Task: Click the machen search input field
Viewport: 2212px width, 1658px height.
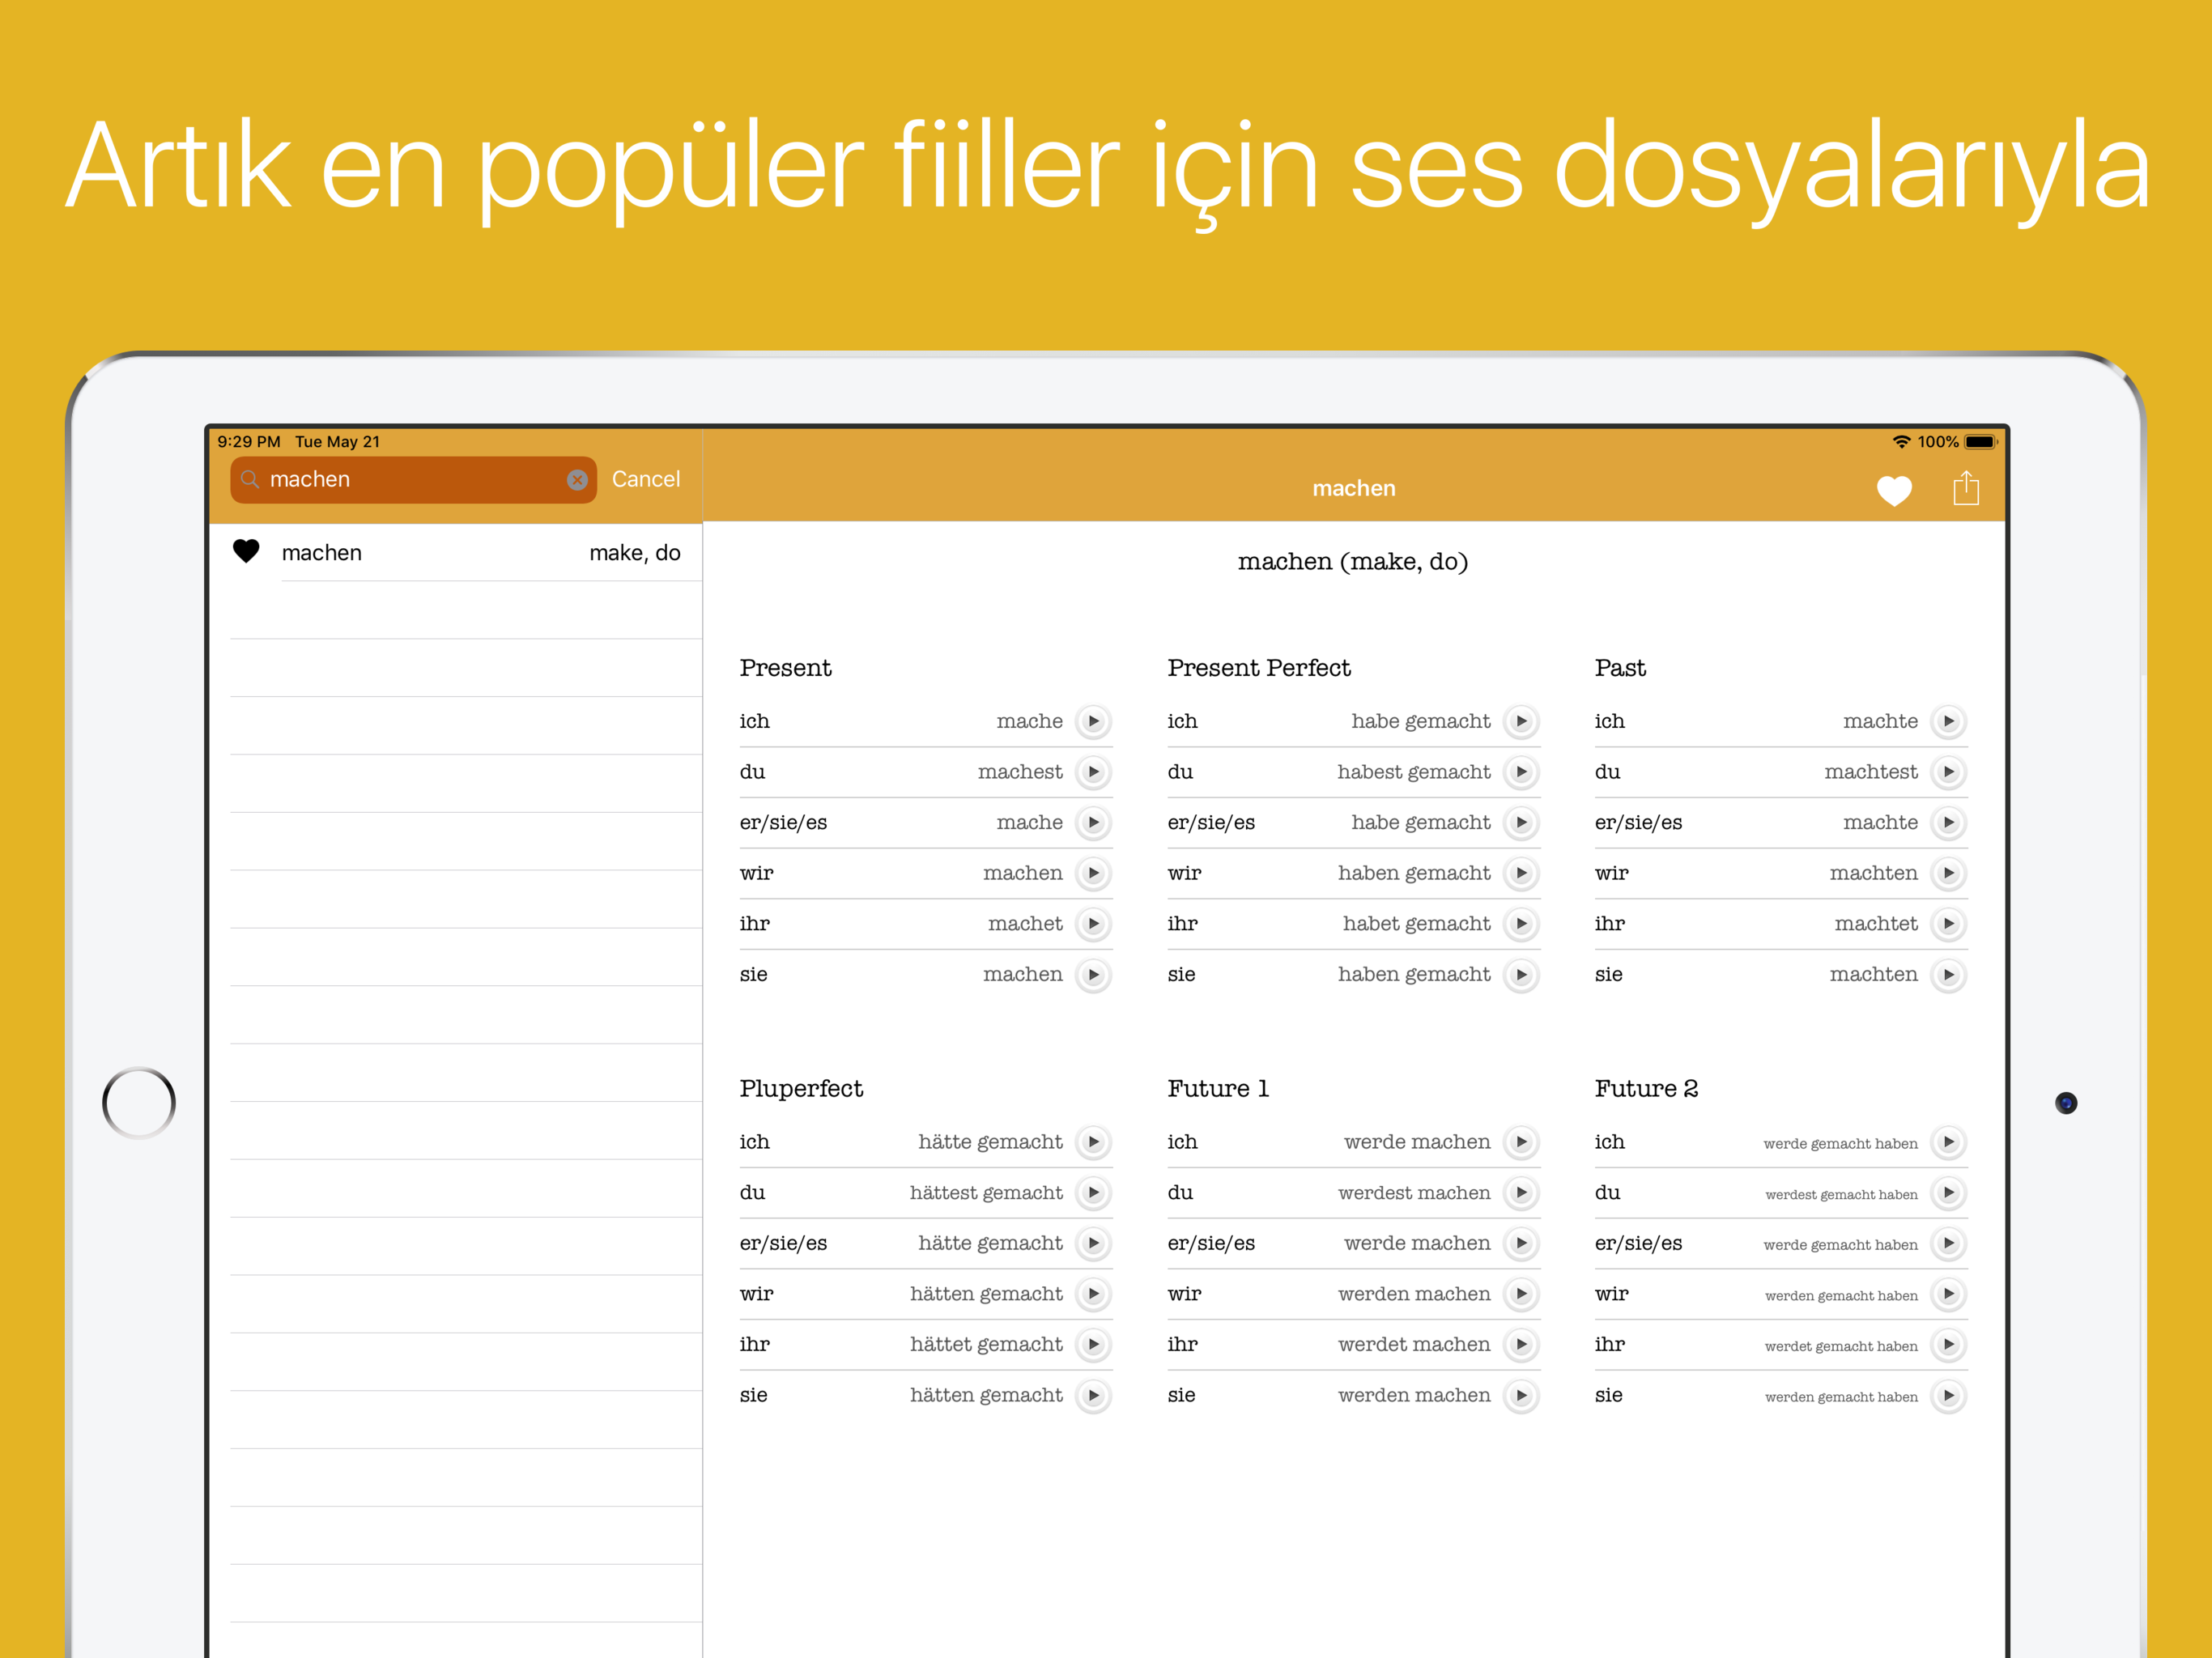Action: coord(410,480)
